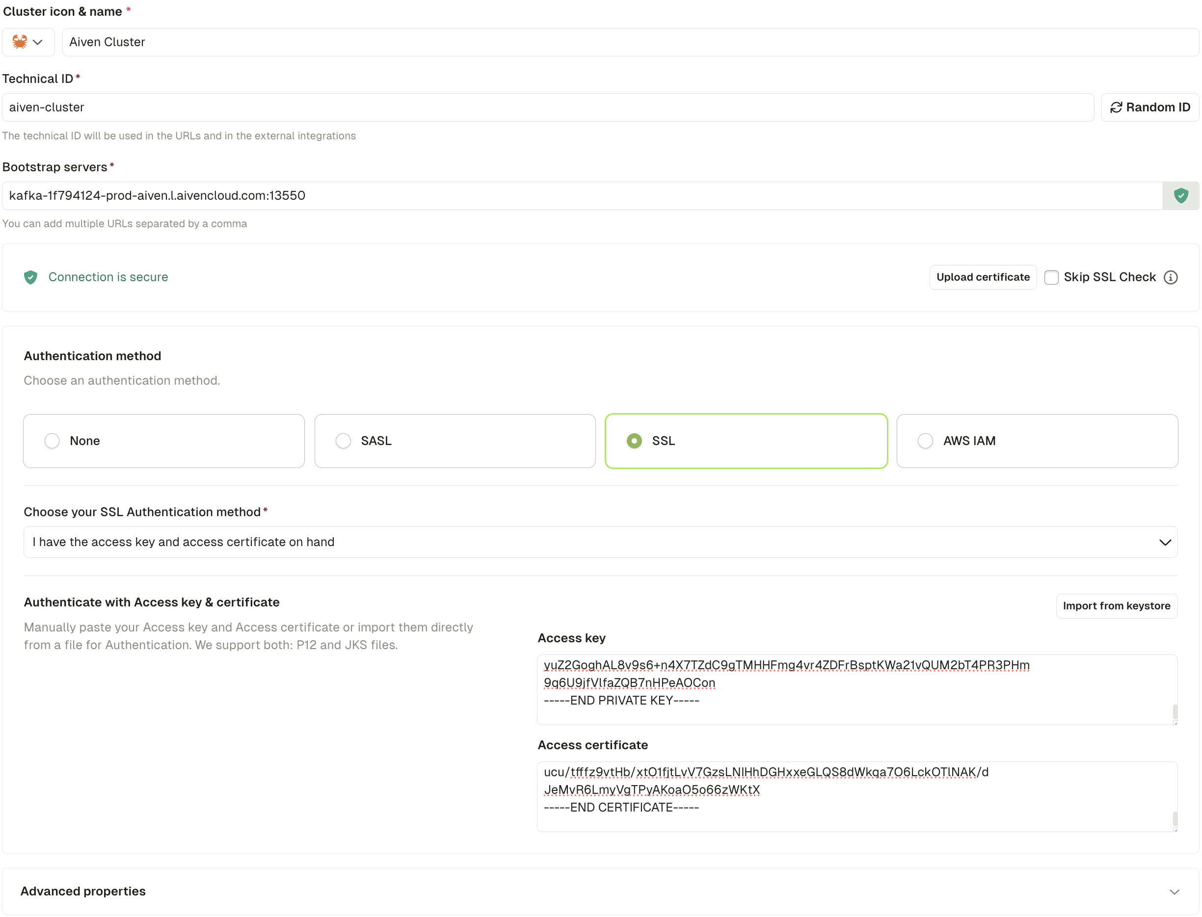This screenshot has width=1202, height=917.
Task: Click the Access key scrollbar handle
Action: 1175,712
